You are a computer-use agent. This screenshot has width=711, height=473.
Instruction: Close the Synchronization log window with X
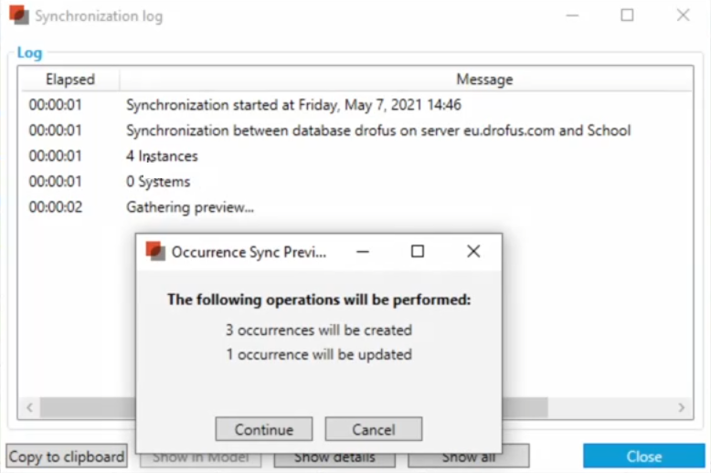[683, 16]
